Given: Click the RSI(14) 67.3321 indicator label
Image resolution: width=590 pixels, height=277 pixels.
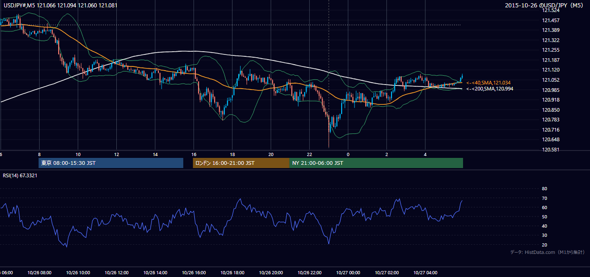Looking at the screenshot, I should [x=20, y=175].
